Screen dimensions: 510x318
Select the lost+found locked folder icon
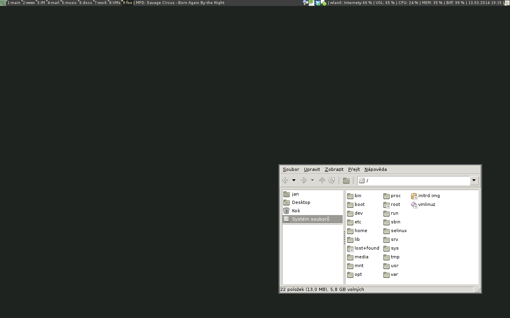[350, 248]
